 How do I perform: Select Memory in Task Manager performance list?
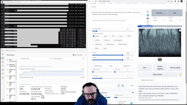pyautogui.click(x=11, y=65)
